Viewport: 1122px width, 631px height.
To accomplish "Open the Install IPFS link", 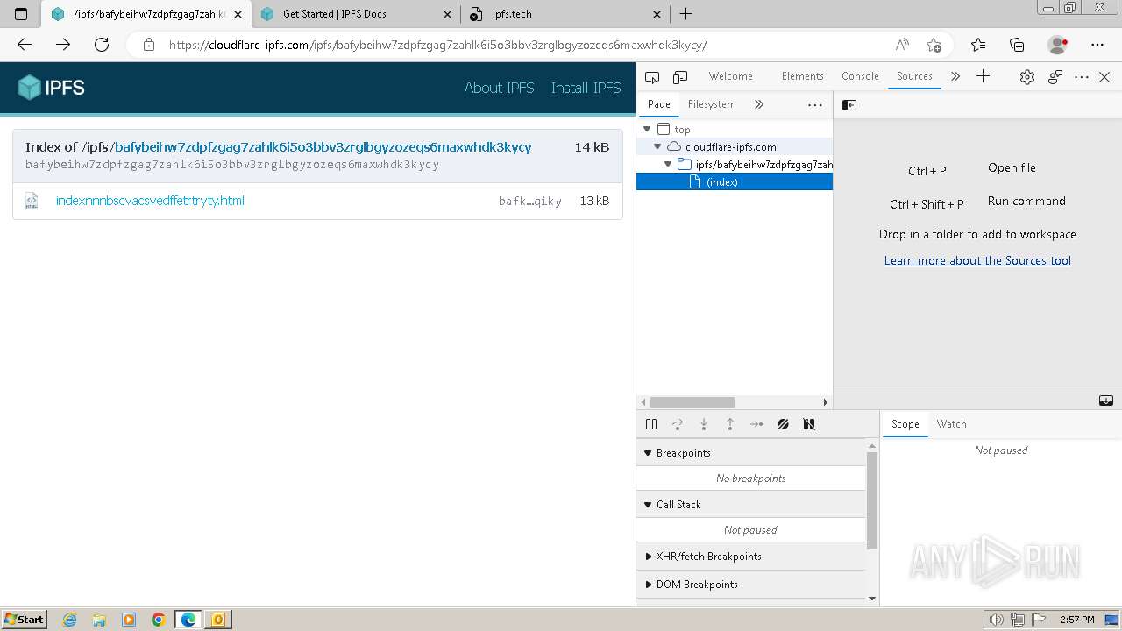I will [586, 88].
